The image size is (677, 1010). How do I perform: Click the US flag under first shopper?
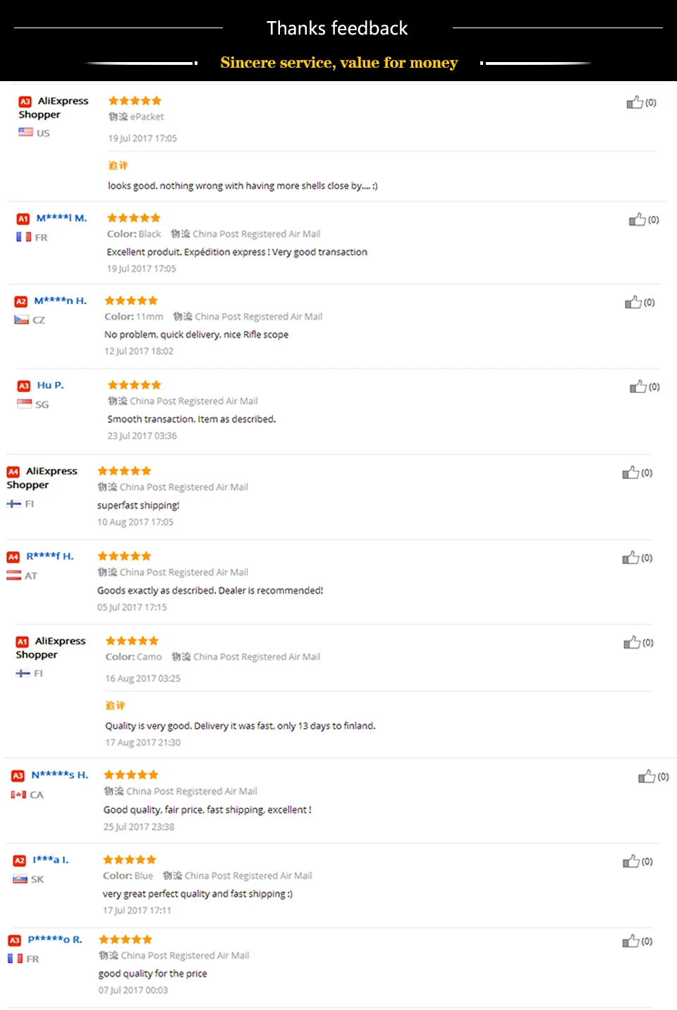tap(25, 132)
